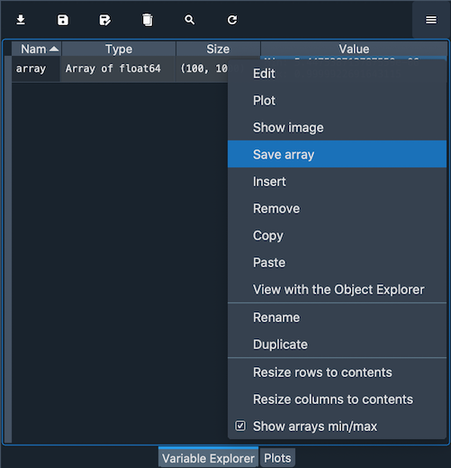Click the Array of float64 cell
This screenshot has width=451, height=468.
pos(118,68)
